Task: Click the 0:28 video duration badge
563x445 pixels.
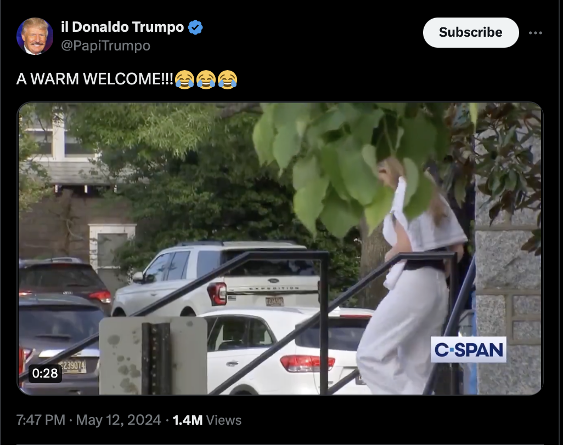Action: click(45, 373)
